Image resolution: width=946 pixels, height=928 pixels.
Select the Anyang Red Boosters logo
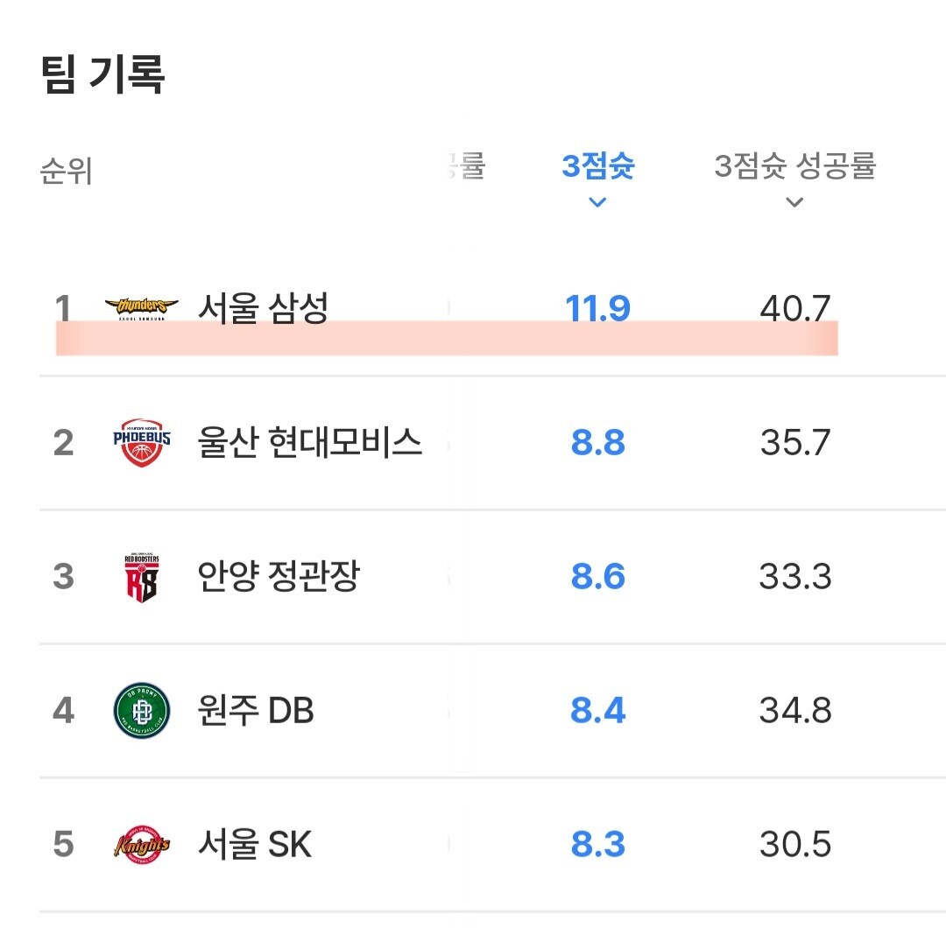point(142,577)
